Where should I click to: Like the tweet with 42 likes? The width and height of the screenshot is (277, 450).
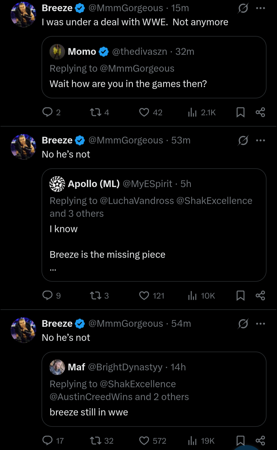144,112
